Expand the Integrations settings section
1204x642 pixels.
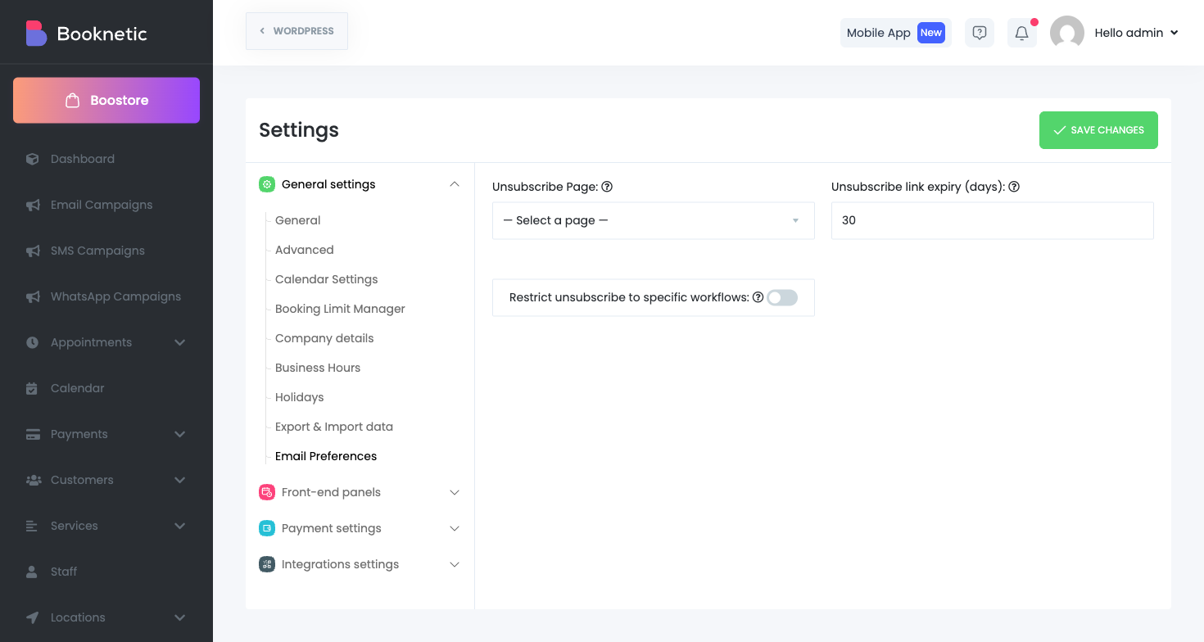tap(455, 564)
